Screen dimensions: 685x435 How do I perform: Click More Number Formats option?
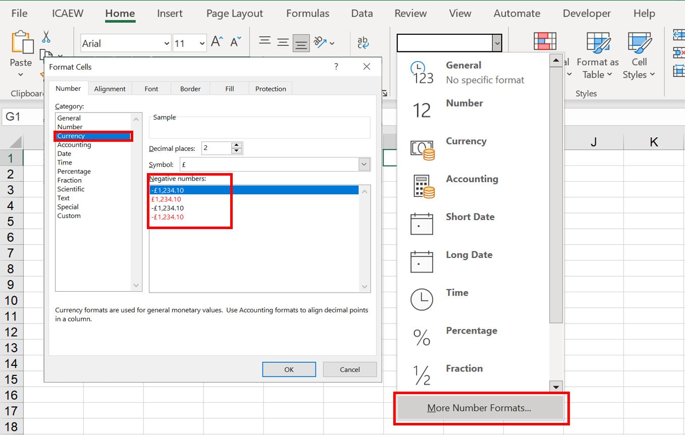coord(480,408)
